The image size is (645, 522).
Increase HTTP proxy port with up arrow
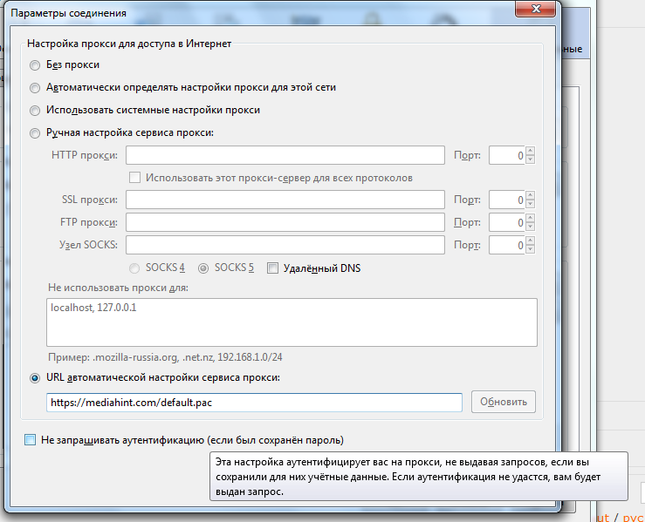point(531,151)
